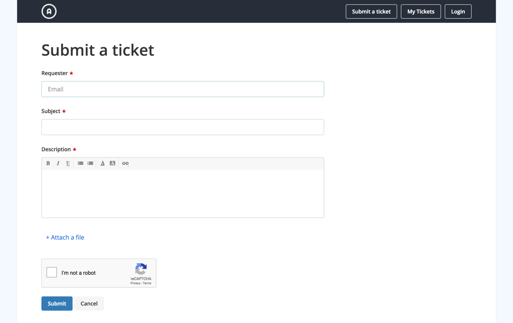Open the reCAPTCHA Terms link
Screen dimensions: 513x323
click(147, 283)
